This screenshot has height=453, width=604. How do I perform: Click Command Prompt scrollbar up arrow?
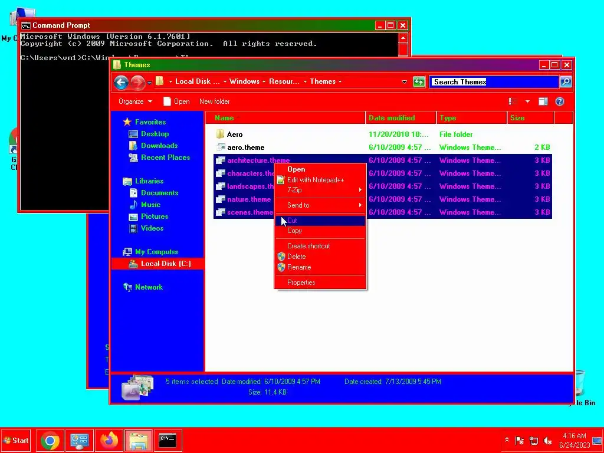(403, 38)
